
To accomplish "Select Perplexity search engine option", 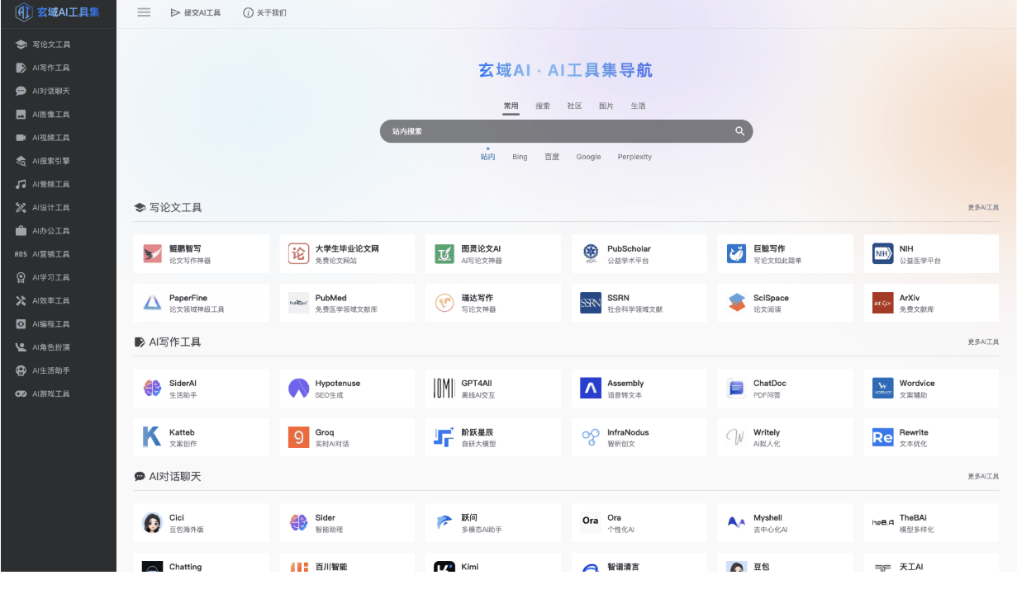I will point(634,157).
